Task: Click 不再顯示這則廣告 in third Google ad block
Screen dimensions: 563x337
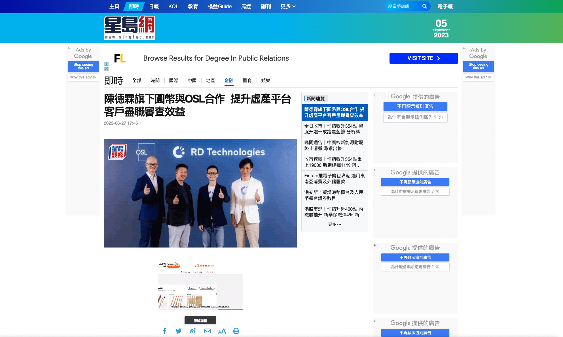Action: tap(415, 257)
